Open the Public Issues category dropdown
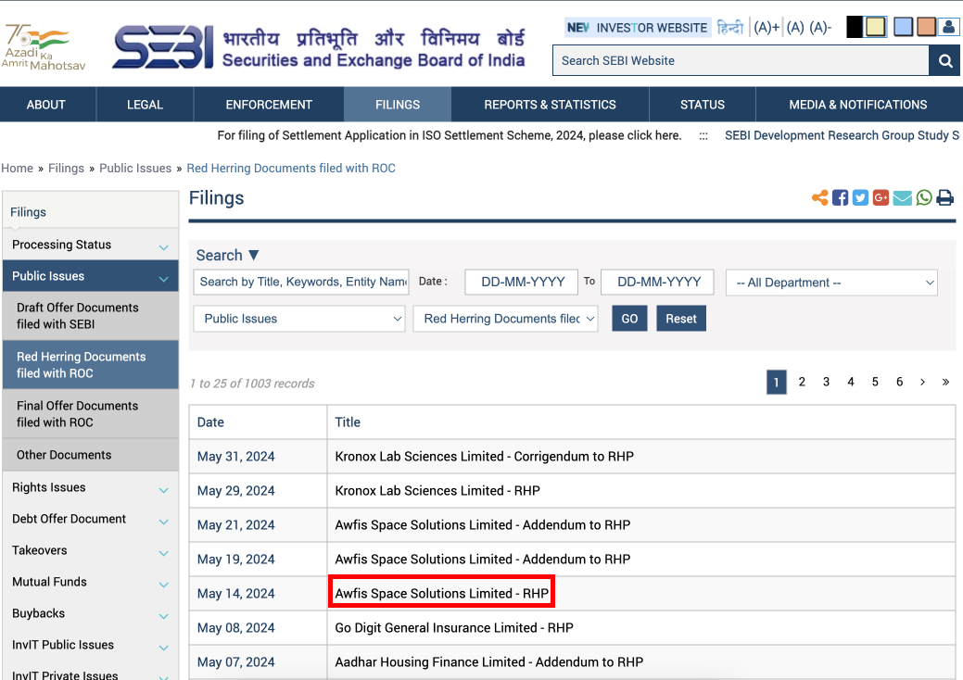 (299, 319)
